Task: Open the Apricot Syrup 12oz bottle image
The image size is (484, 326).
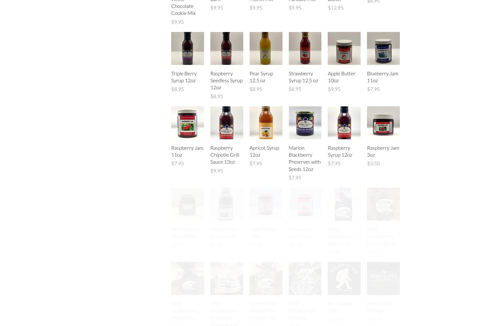Action: pyautogui.click(x=266, y=122)
